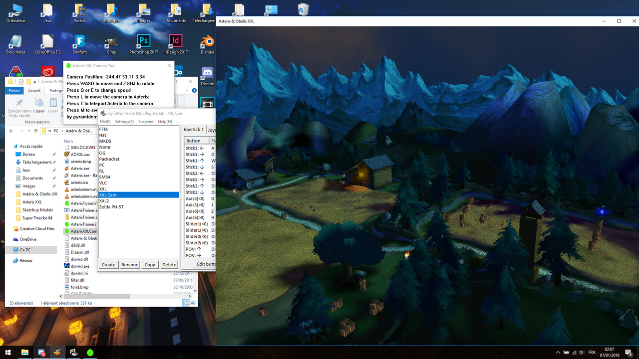Image resolution: width=639 pixels, height=359 pixels.
Task: Select the Packedrat profile
Action: pos(138,159)
